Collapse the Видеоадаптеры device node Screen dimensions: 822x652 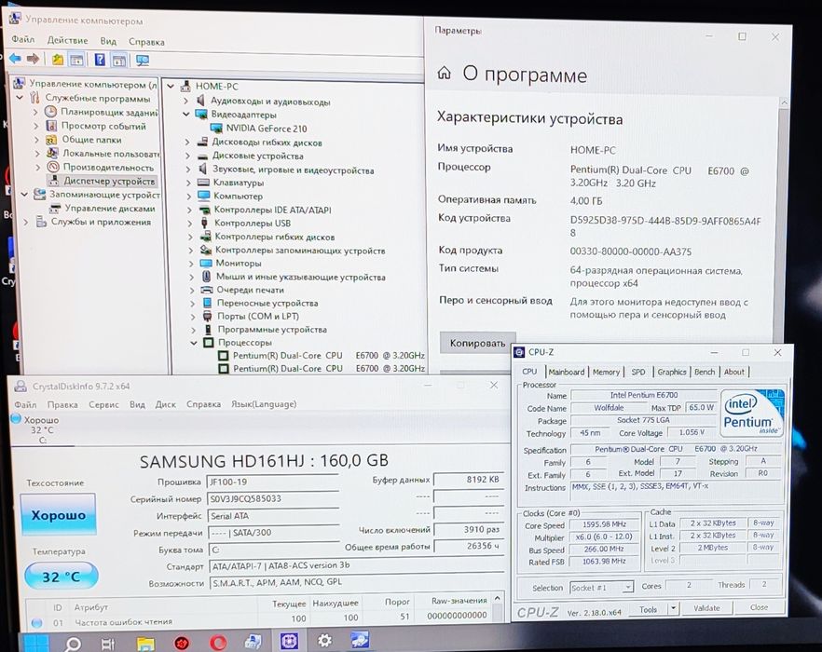(185, 114)
